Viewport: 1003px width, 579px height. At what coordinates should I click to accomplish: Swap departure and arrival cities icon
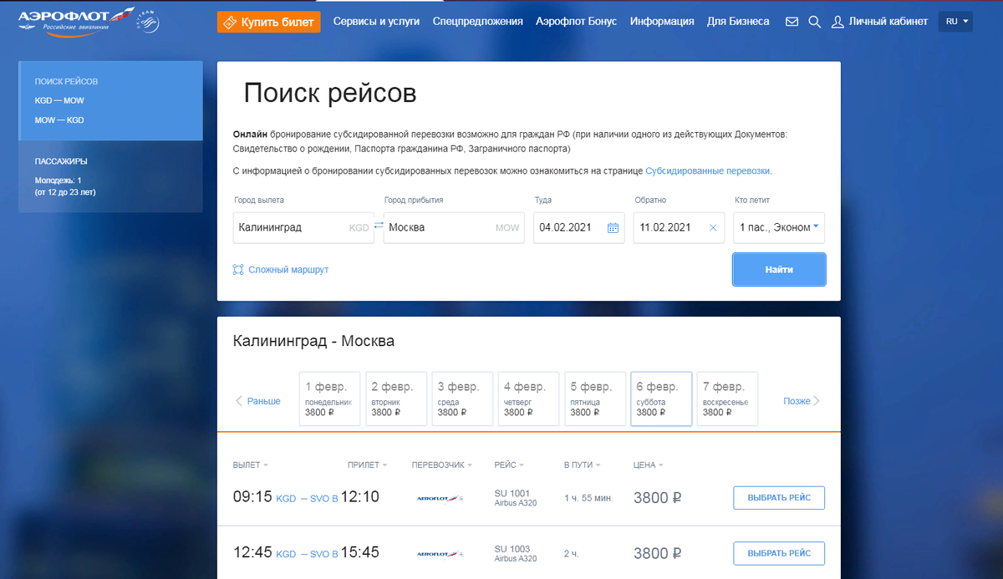379,226
